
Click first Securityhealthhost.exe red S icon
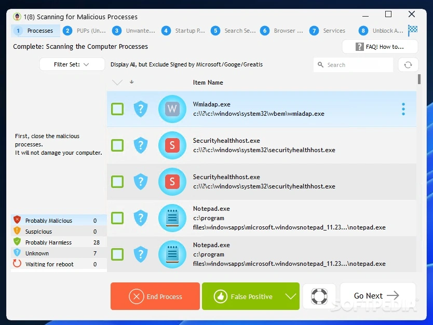172,145
